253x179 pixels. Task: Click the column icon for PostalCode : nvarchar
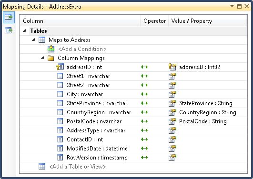click(x=60, y=121)
